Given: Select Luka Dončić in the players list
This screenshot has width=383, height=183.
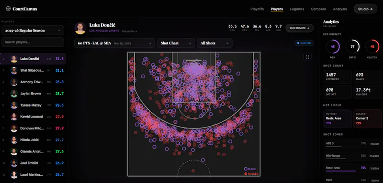Looking at the screenshot, I should pyautogui.click(x=33, y=59).
